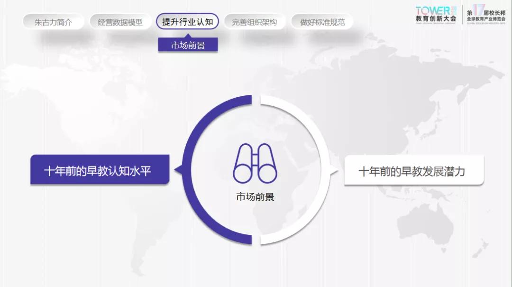
Task: Click the 届校长邦 text in the header logo
Action: pyautogui.click(x=494, y=13)
